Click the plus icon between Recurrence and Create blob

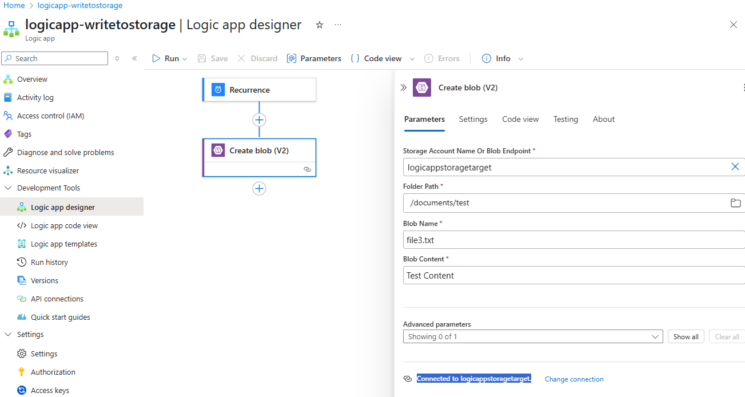point(259,120)
